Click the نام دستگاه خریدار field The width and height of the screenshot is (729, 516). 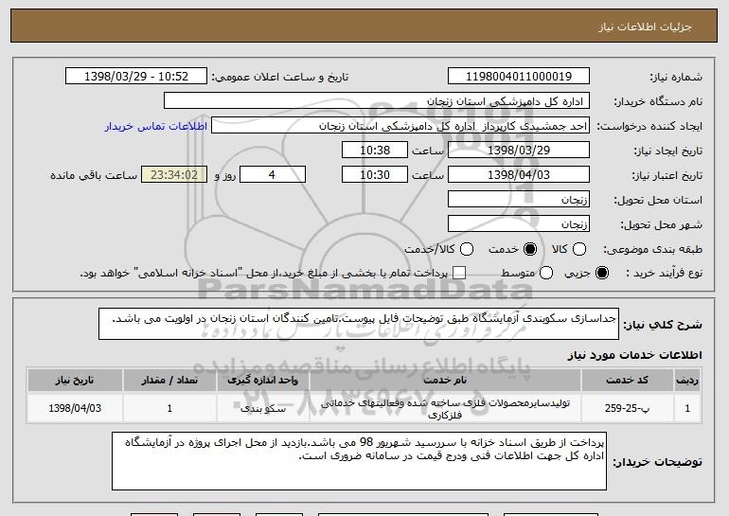[377, 101]
